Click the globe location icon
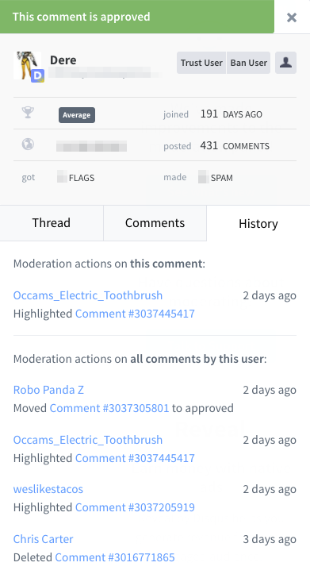Viewport: 310px width, 574px height. (28, 144)
